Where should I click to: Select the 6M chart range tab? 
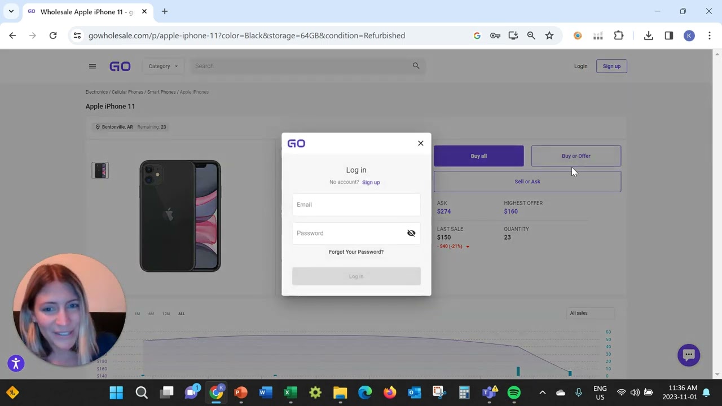coord(151,314)
